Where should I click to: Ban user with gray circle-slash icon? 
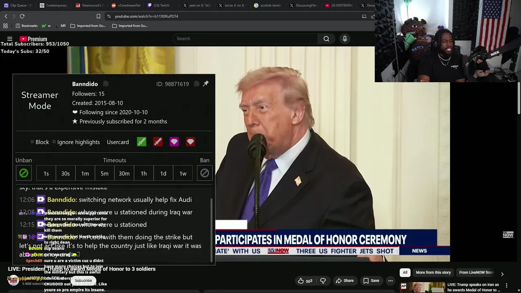pyautogui.click(x=205, y=173)
